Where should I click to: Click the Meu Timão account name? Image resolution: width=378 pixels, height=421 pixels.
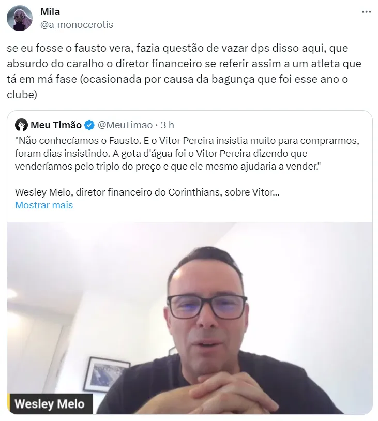coord(56,125)
